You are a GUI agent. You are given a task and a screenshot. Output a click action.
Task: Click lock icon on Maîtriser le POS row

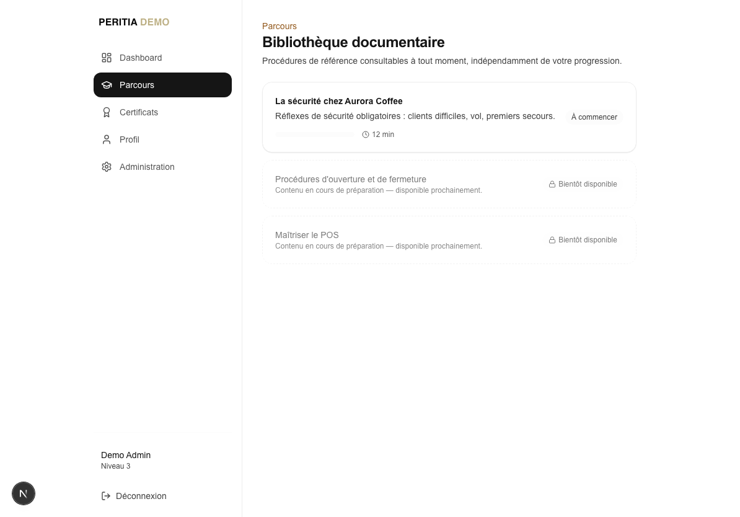click(x=552, y=240)
